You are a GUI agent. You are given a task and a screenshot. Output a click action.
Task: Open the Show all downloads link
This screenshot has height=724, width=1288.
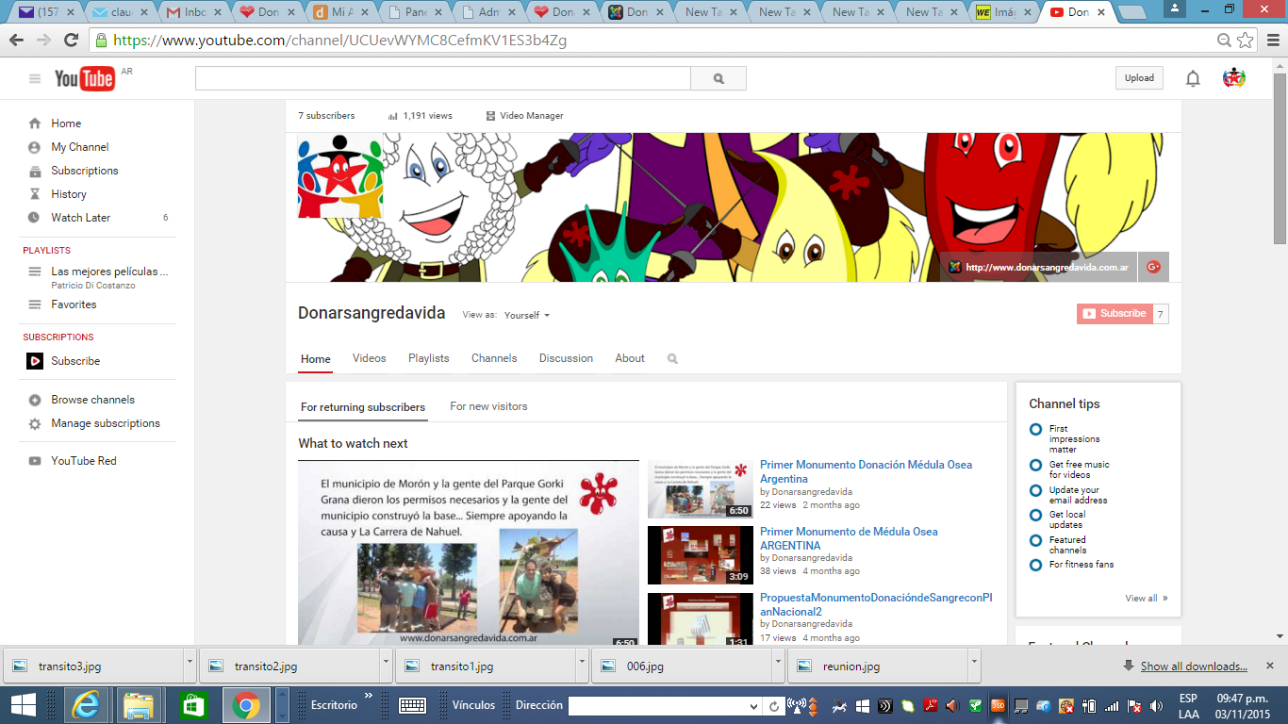pyautogui.click(x=1193, y=666)
